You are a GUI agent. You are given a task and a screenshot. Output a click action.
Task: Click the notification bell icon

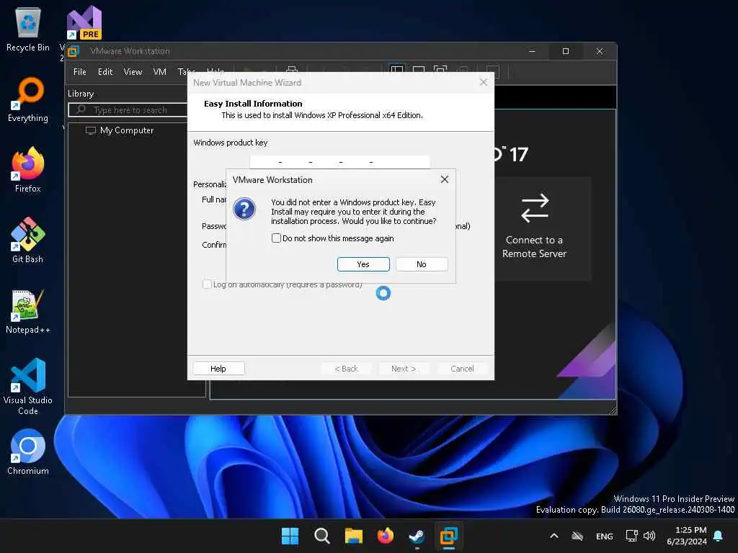click(719, 536)
